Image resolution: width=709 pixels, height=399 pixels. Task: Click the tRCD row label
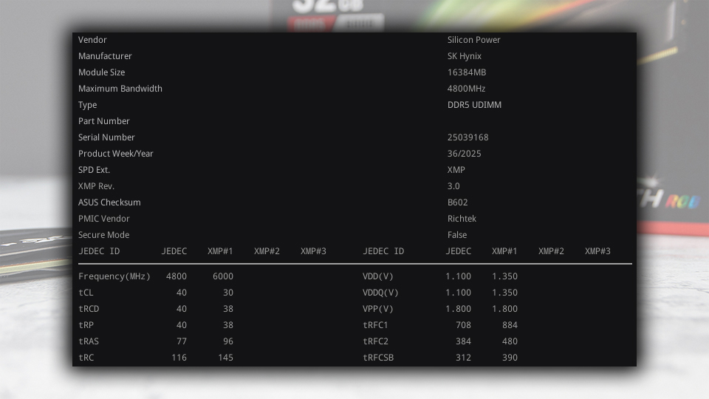click(89, 309)
